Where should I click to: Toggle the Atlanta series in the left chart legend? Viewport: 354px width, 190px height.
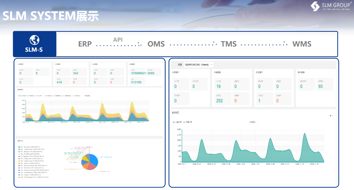pos(31,96)
